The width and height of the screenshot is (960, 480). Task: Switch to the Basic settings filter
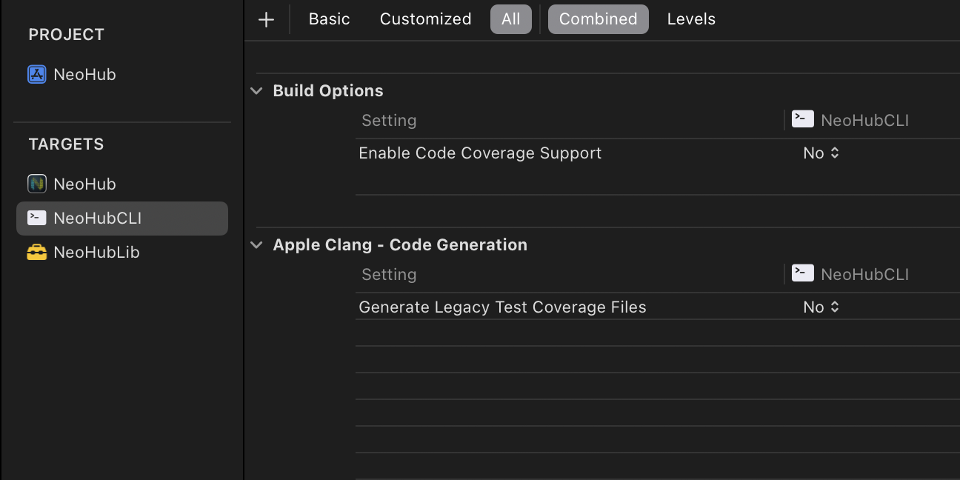click(329, 19)
